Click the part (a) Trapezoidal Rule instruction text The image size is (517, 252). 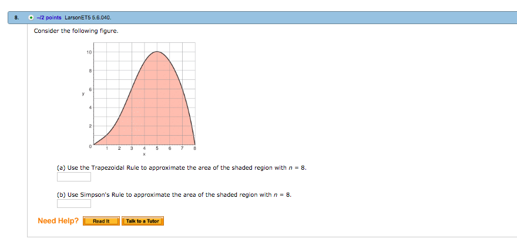[182, 167]
